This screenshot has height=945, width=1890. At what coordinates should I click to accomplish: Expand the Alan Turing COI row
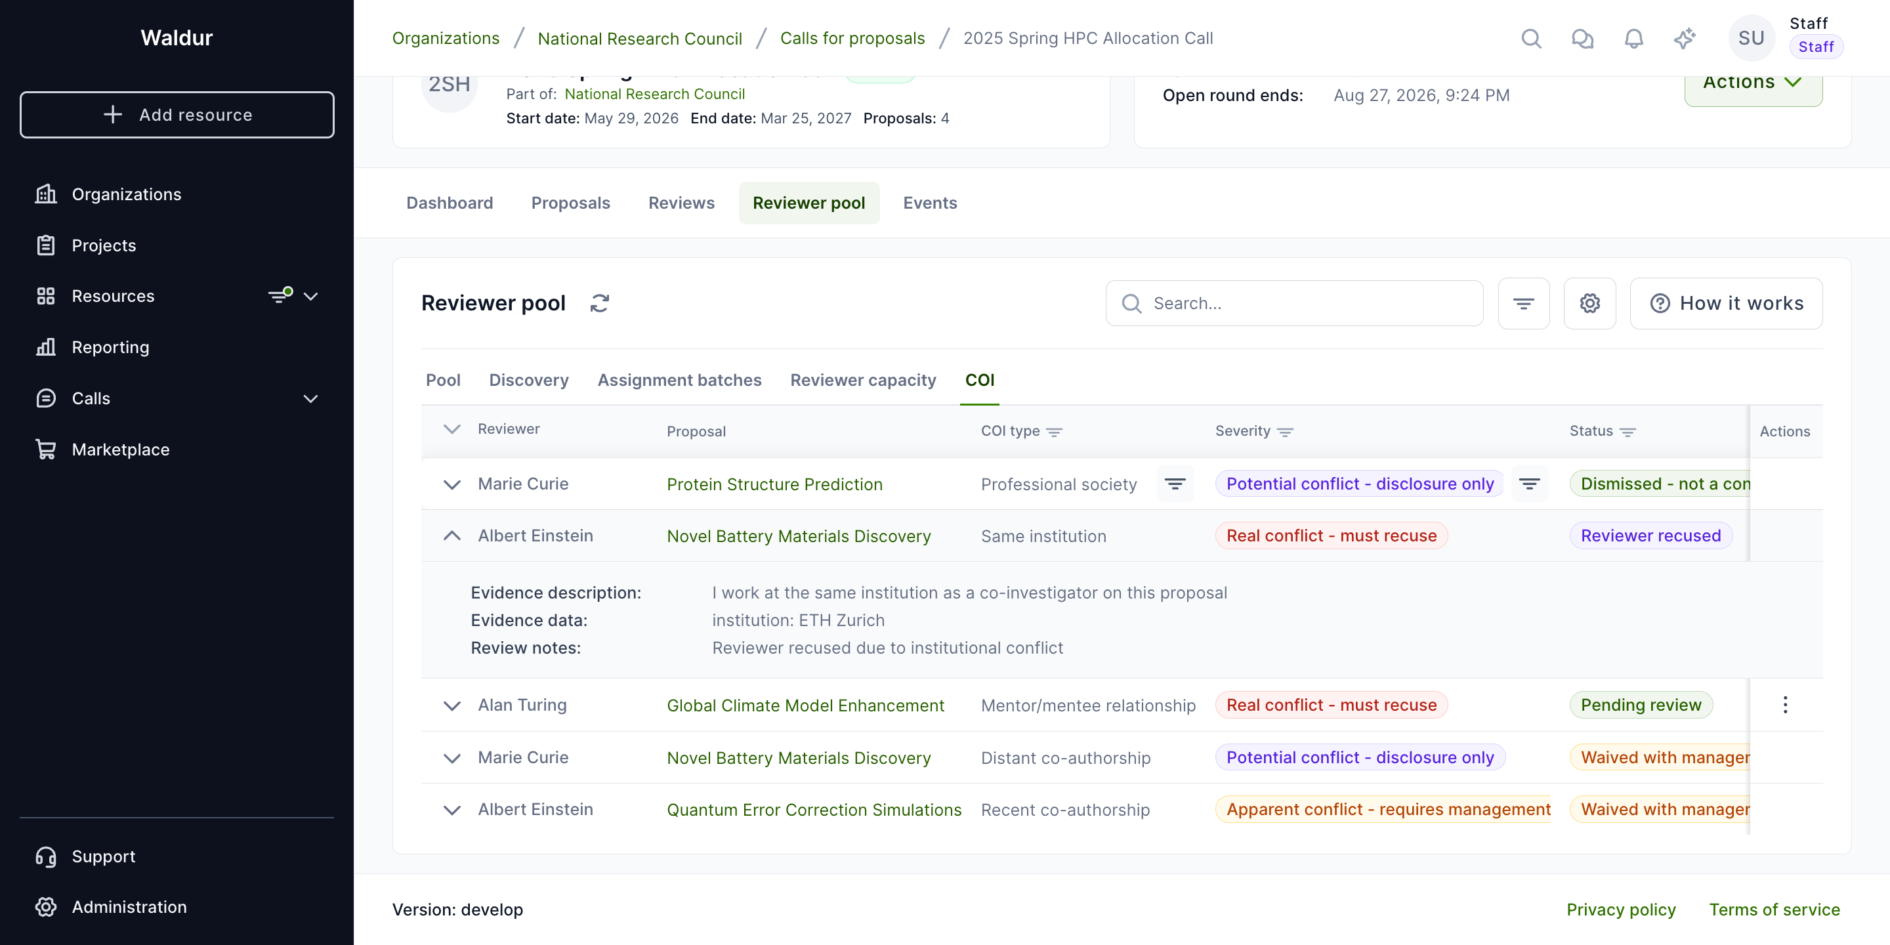click(x=452, y=706)
